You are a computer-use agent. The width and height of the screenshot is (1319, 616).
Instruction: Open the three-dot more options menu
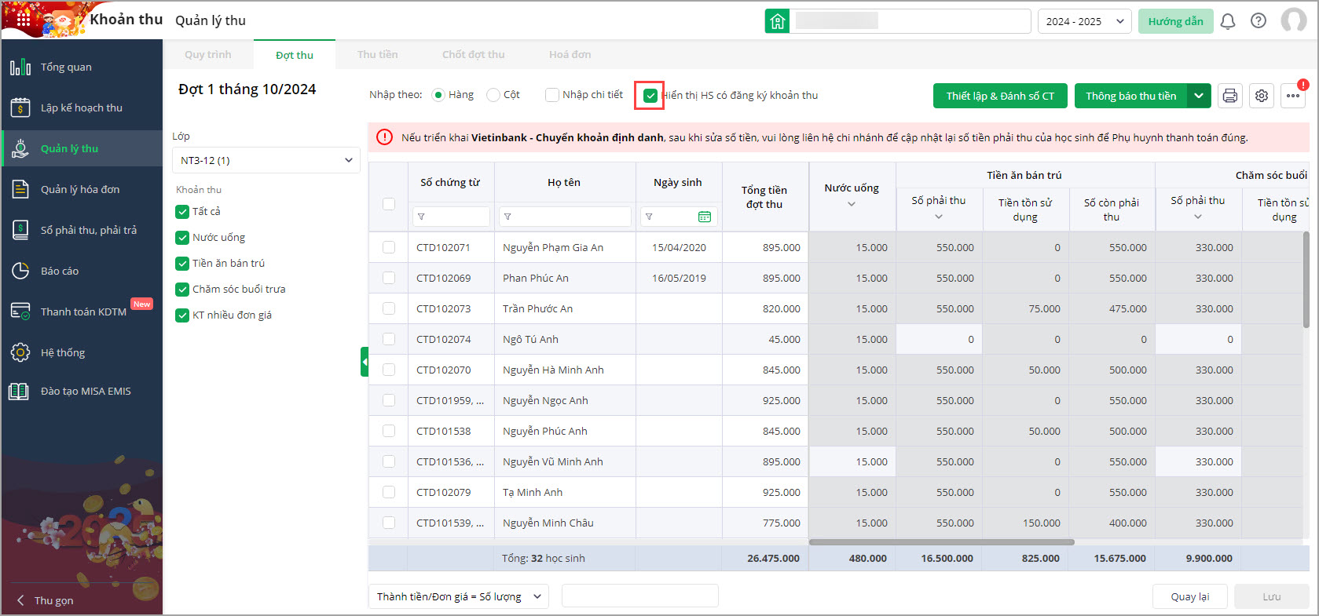pyautogui.click(x=1293, y=96)
